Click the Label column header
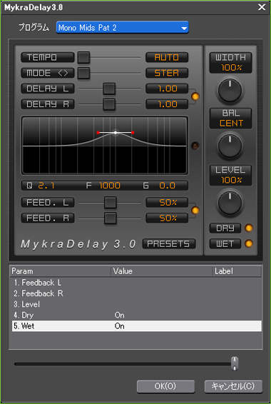The height and width of the screenshot is (404, 271). click(237, 271)
